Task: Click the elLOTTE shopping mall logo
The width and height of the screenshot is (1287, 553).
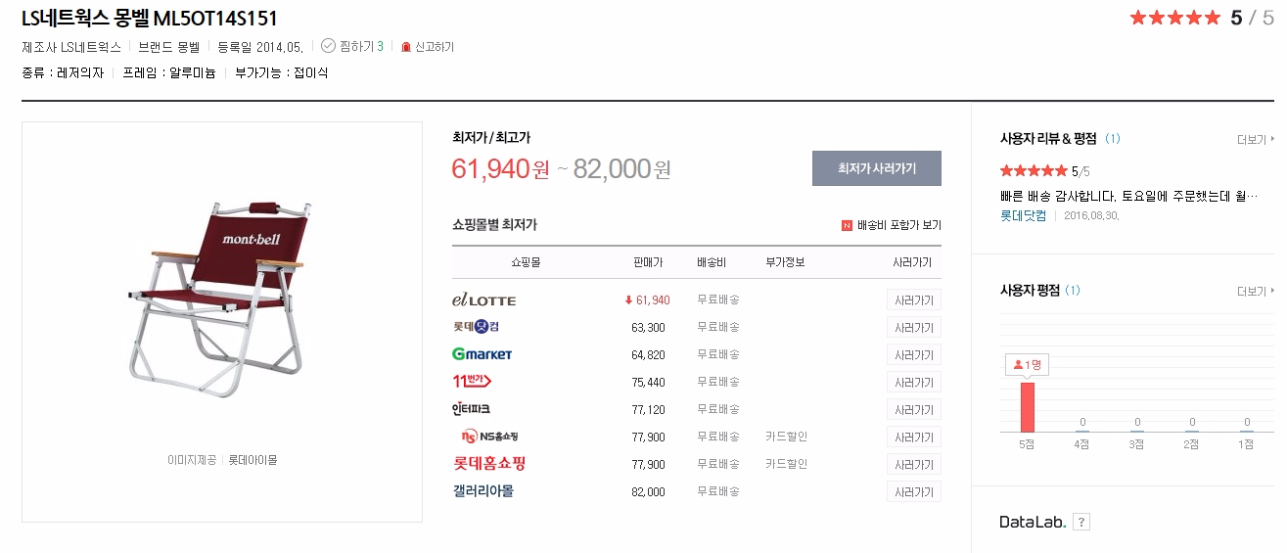Action: point(483,300)
